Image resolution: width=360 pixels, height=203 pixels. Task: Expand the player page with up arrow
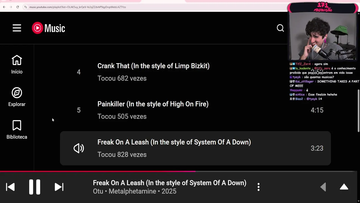(x=344, y=187)
